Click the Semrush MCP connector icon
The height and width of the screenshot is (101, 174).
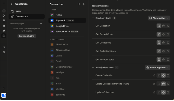point(52,32)
